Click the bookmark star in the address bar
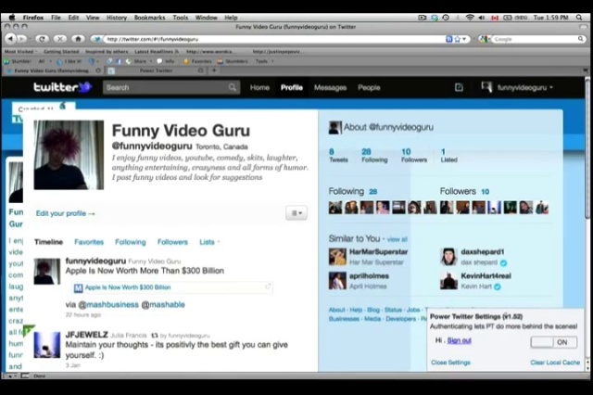Viewport: 593px width, 395px height. pyautogui.click(x=457, y=39)
